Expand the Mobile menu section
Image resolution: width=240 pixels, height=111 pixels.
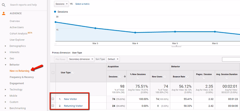pos(5,96)
